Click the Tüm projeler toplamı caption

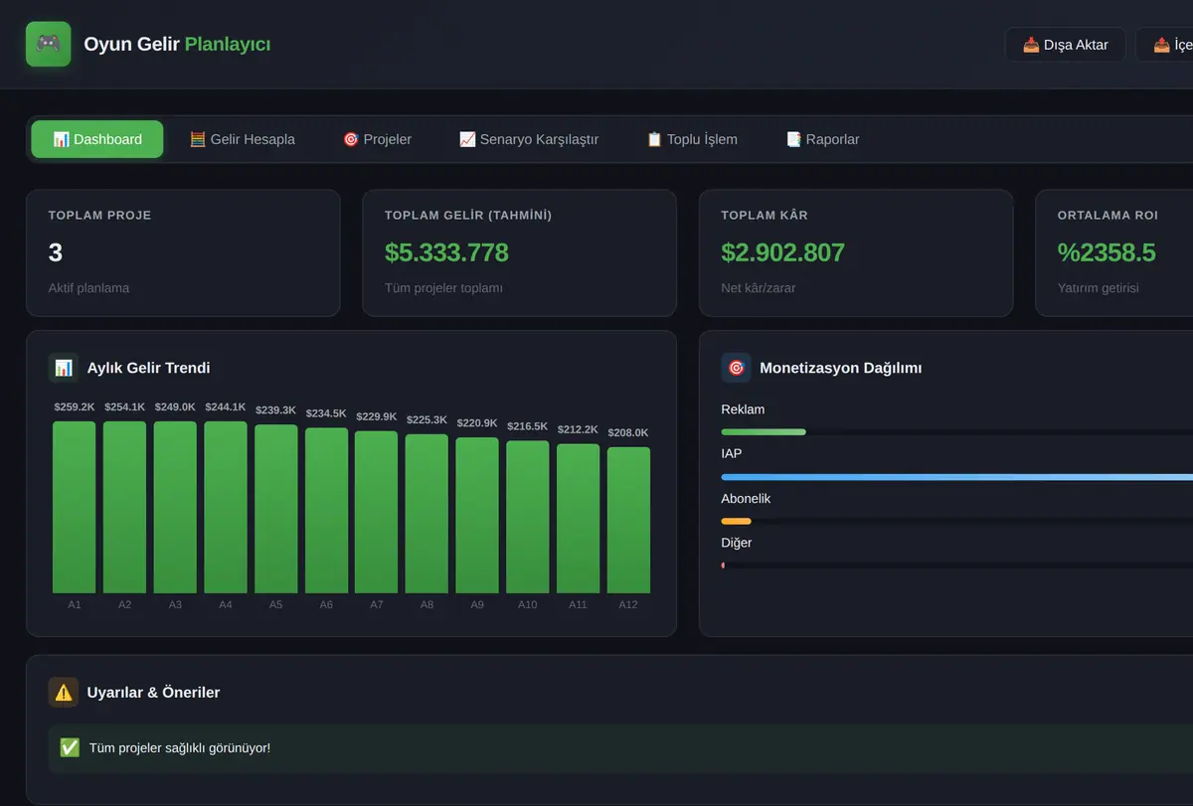(443, 288)
